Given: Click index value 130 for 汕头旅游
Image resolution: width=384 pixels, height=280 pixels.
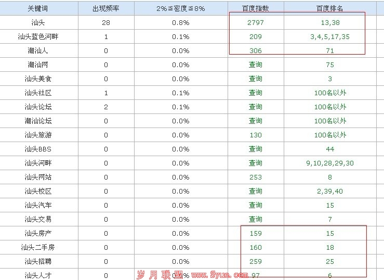Looking at the screenshot, I should (255, 135).
